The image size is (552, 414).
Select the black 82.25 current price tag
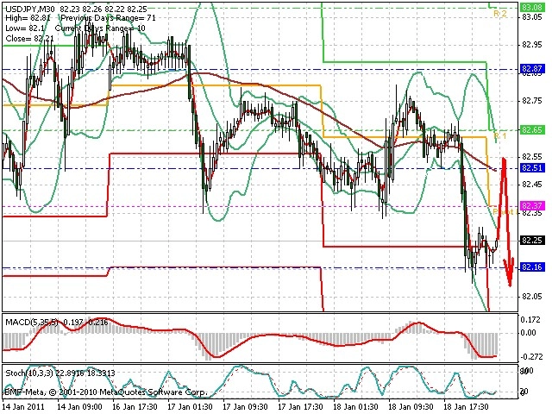click(532, 241)
